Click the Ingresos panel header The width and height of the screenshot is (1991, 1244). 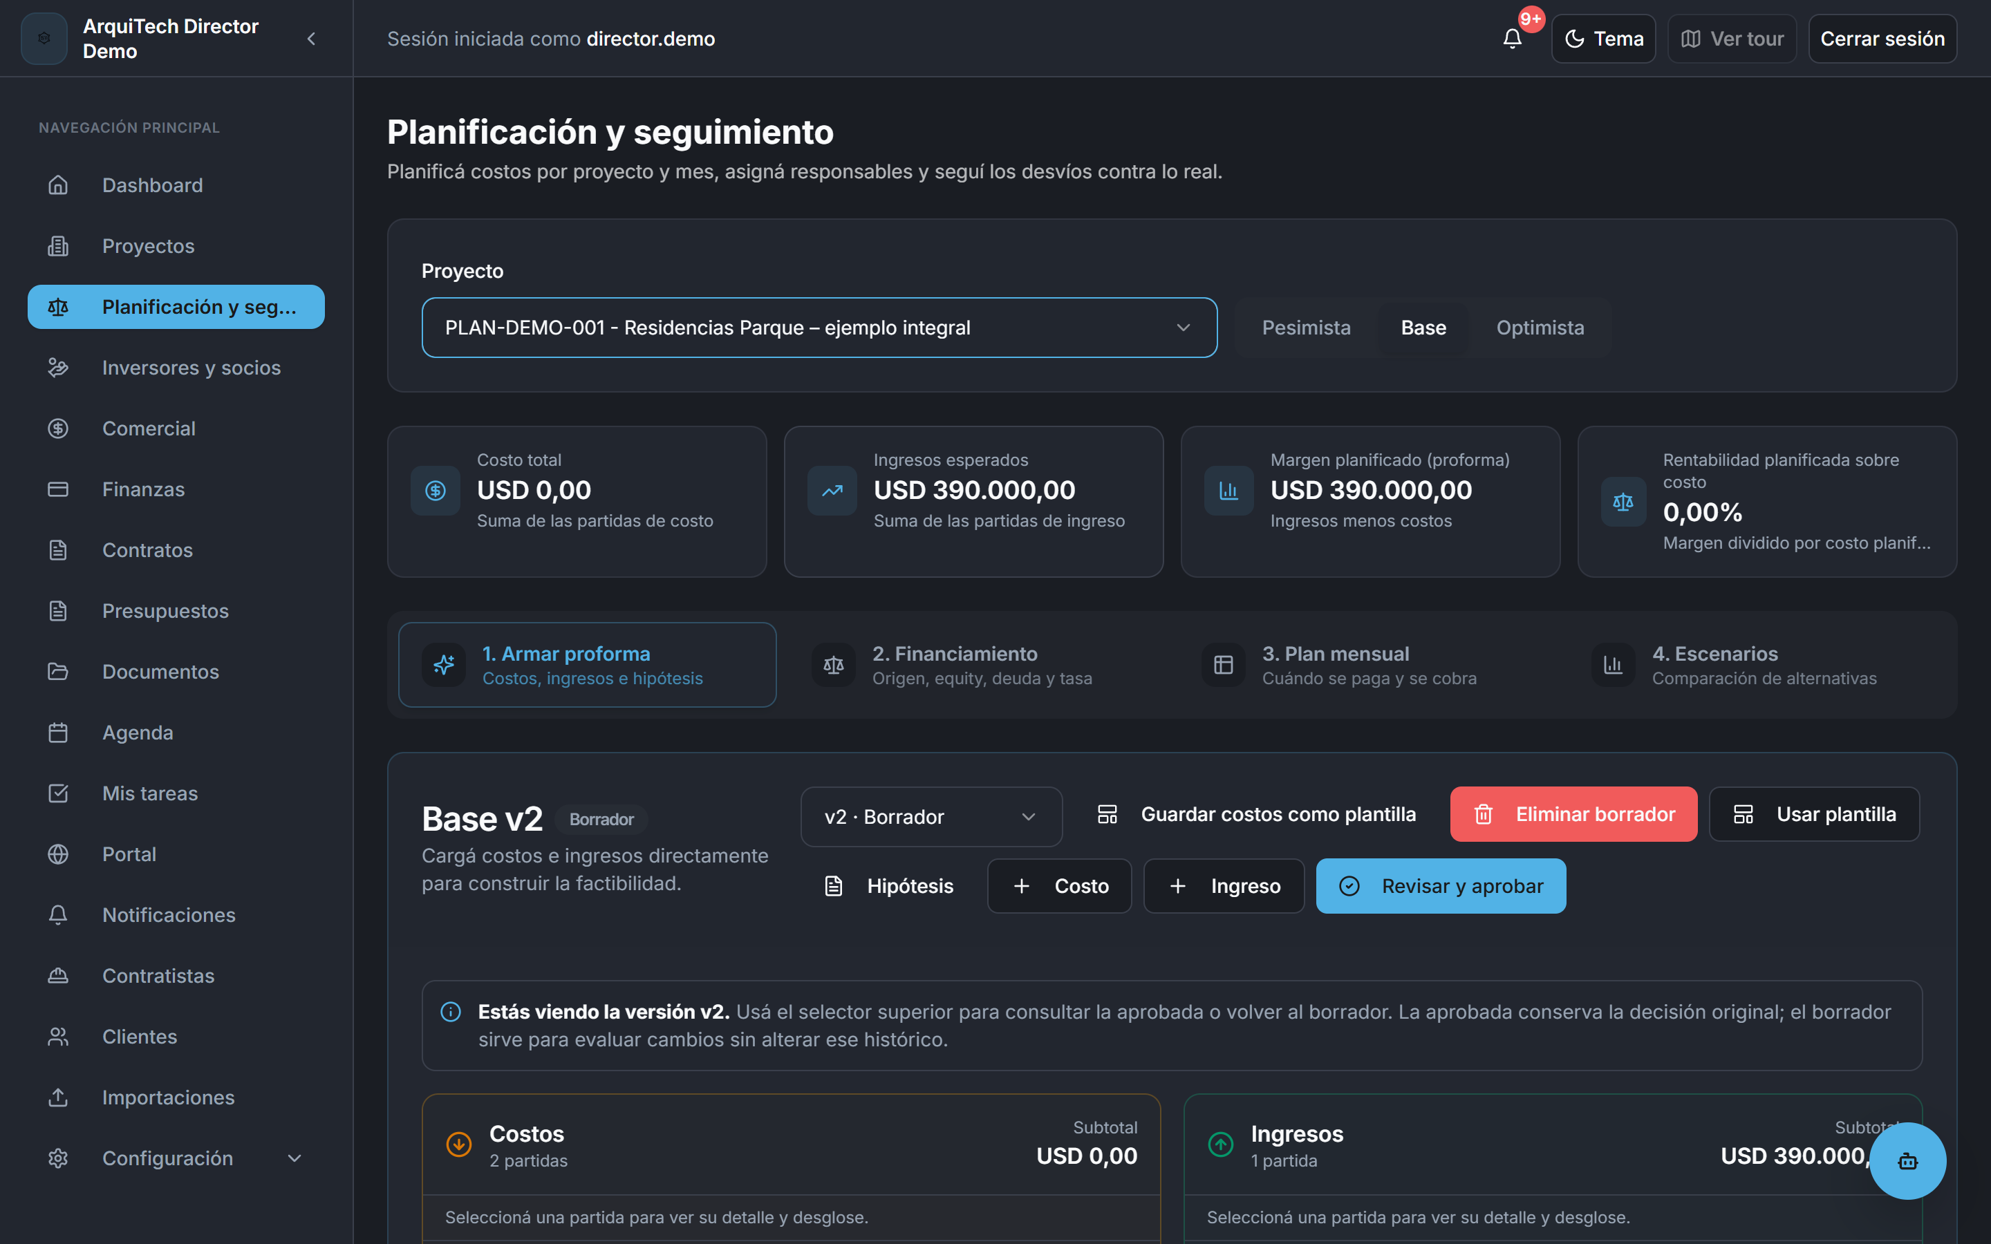(1553, 1144)
